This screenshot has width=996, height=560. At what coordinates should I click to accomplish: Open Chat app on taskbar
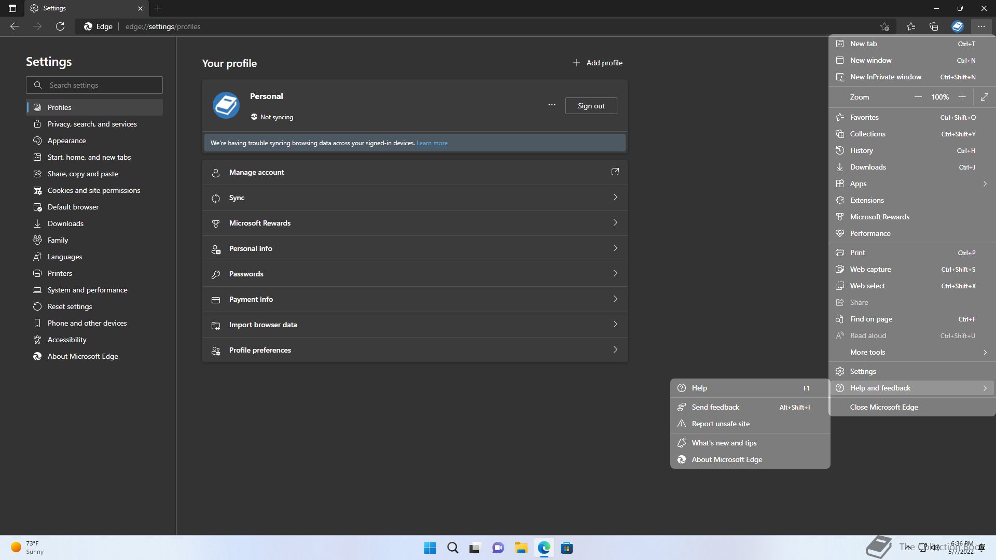[498, 548]
